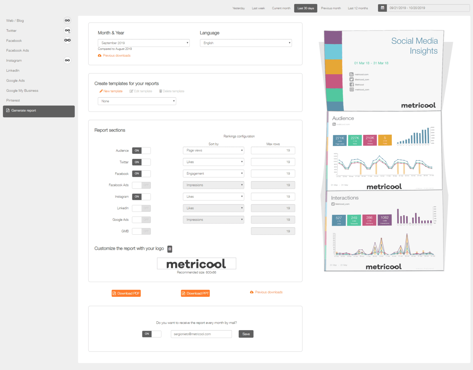The height and width of the screenshot is (370, 473).
Task: Turn off Audience section toggle
Action: (141, 151)
